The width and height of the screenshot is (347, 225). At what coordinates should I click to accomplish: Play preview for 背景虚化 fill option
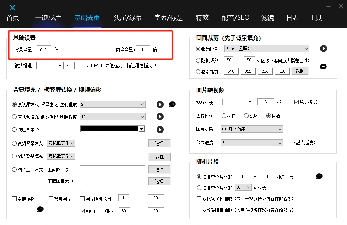coord(160,104)
